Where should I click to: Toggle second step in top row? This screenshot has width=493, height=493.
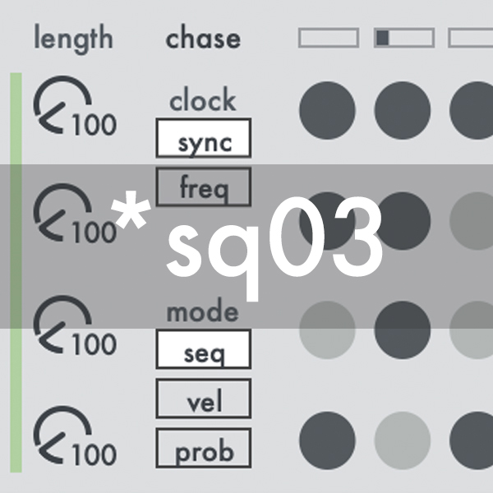coord(403,110)
